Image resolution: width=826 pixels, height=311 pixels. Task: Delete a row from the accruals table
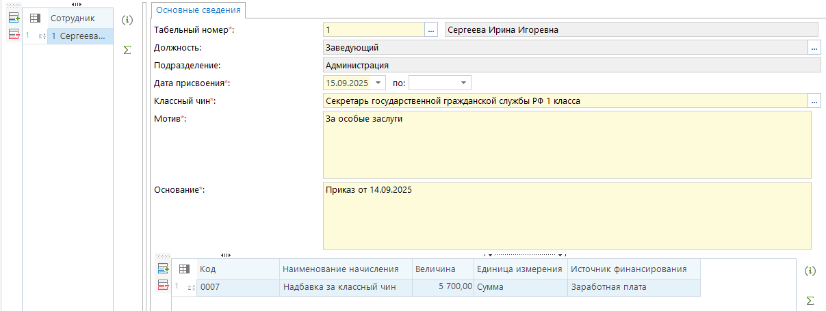click(x=163, y=285)
